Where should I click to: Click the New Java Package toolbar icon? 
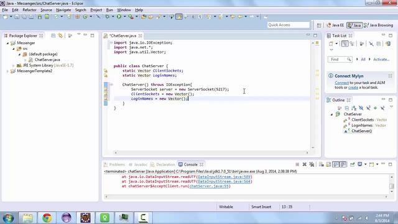coord(77,17)
